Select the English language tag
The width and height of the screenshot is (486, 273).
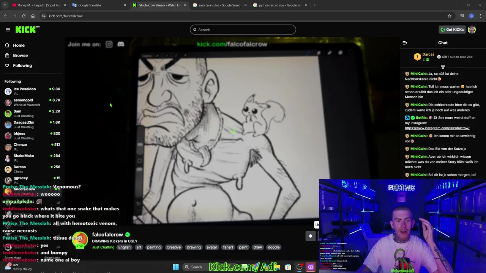[x=124, y=247]
